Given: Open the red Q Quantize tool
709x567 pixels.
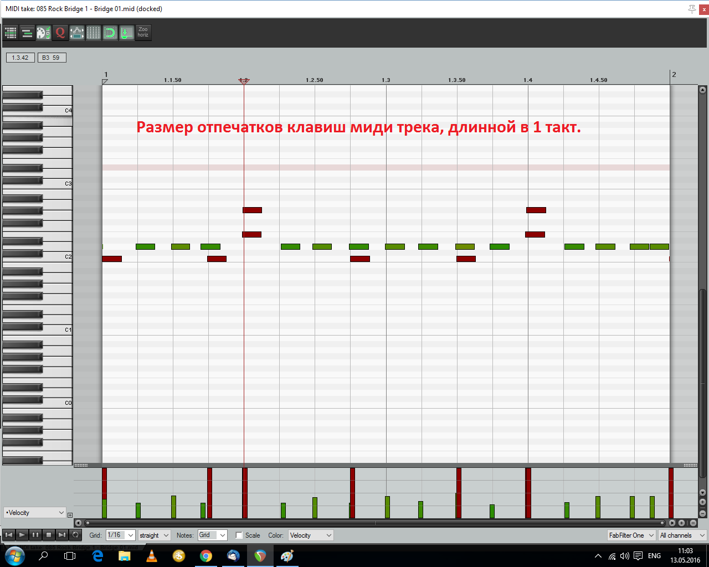Looking at the screenshot, I should [x=60, y=33].
